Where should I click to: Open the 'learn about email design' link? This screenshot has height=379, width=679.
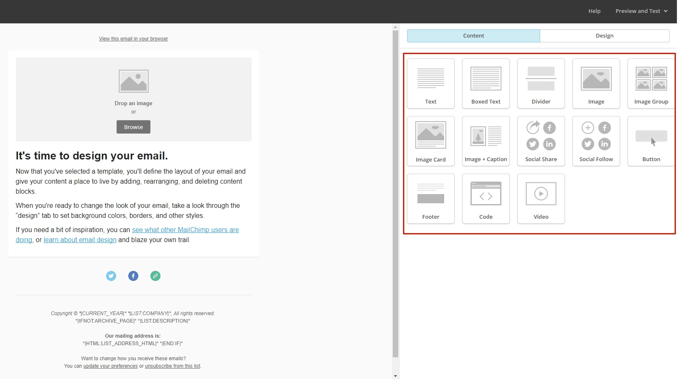point(80,240)
